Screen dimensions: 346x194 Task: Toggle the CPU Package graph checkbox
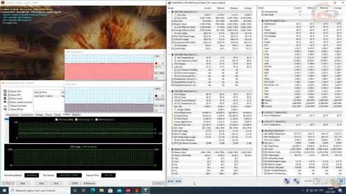tap(76, 119)
